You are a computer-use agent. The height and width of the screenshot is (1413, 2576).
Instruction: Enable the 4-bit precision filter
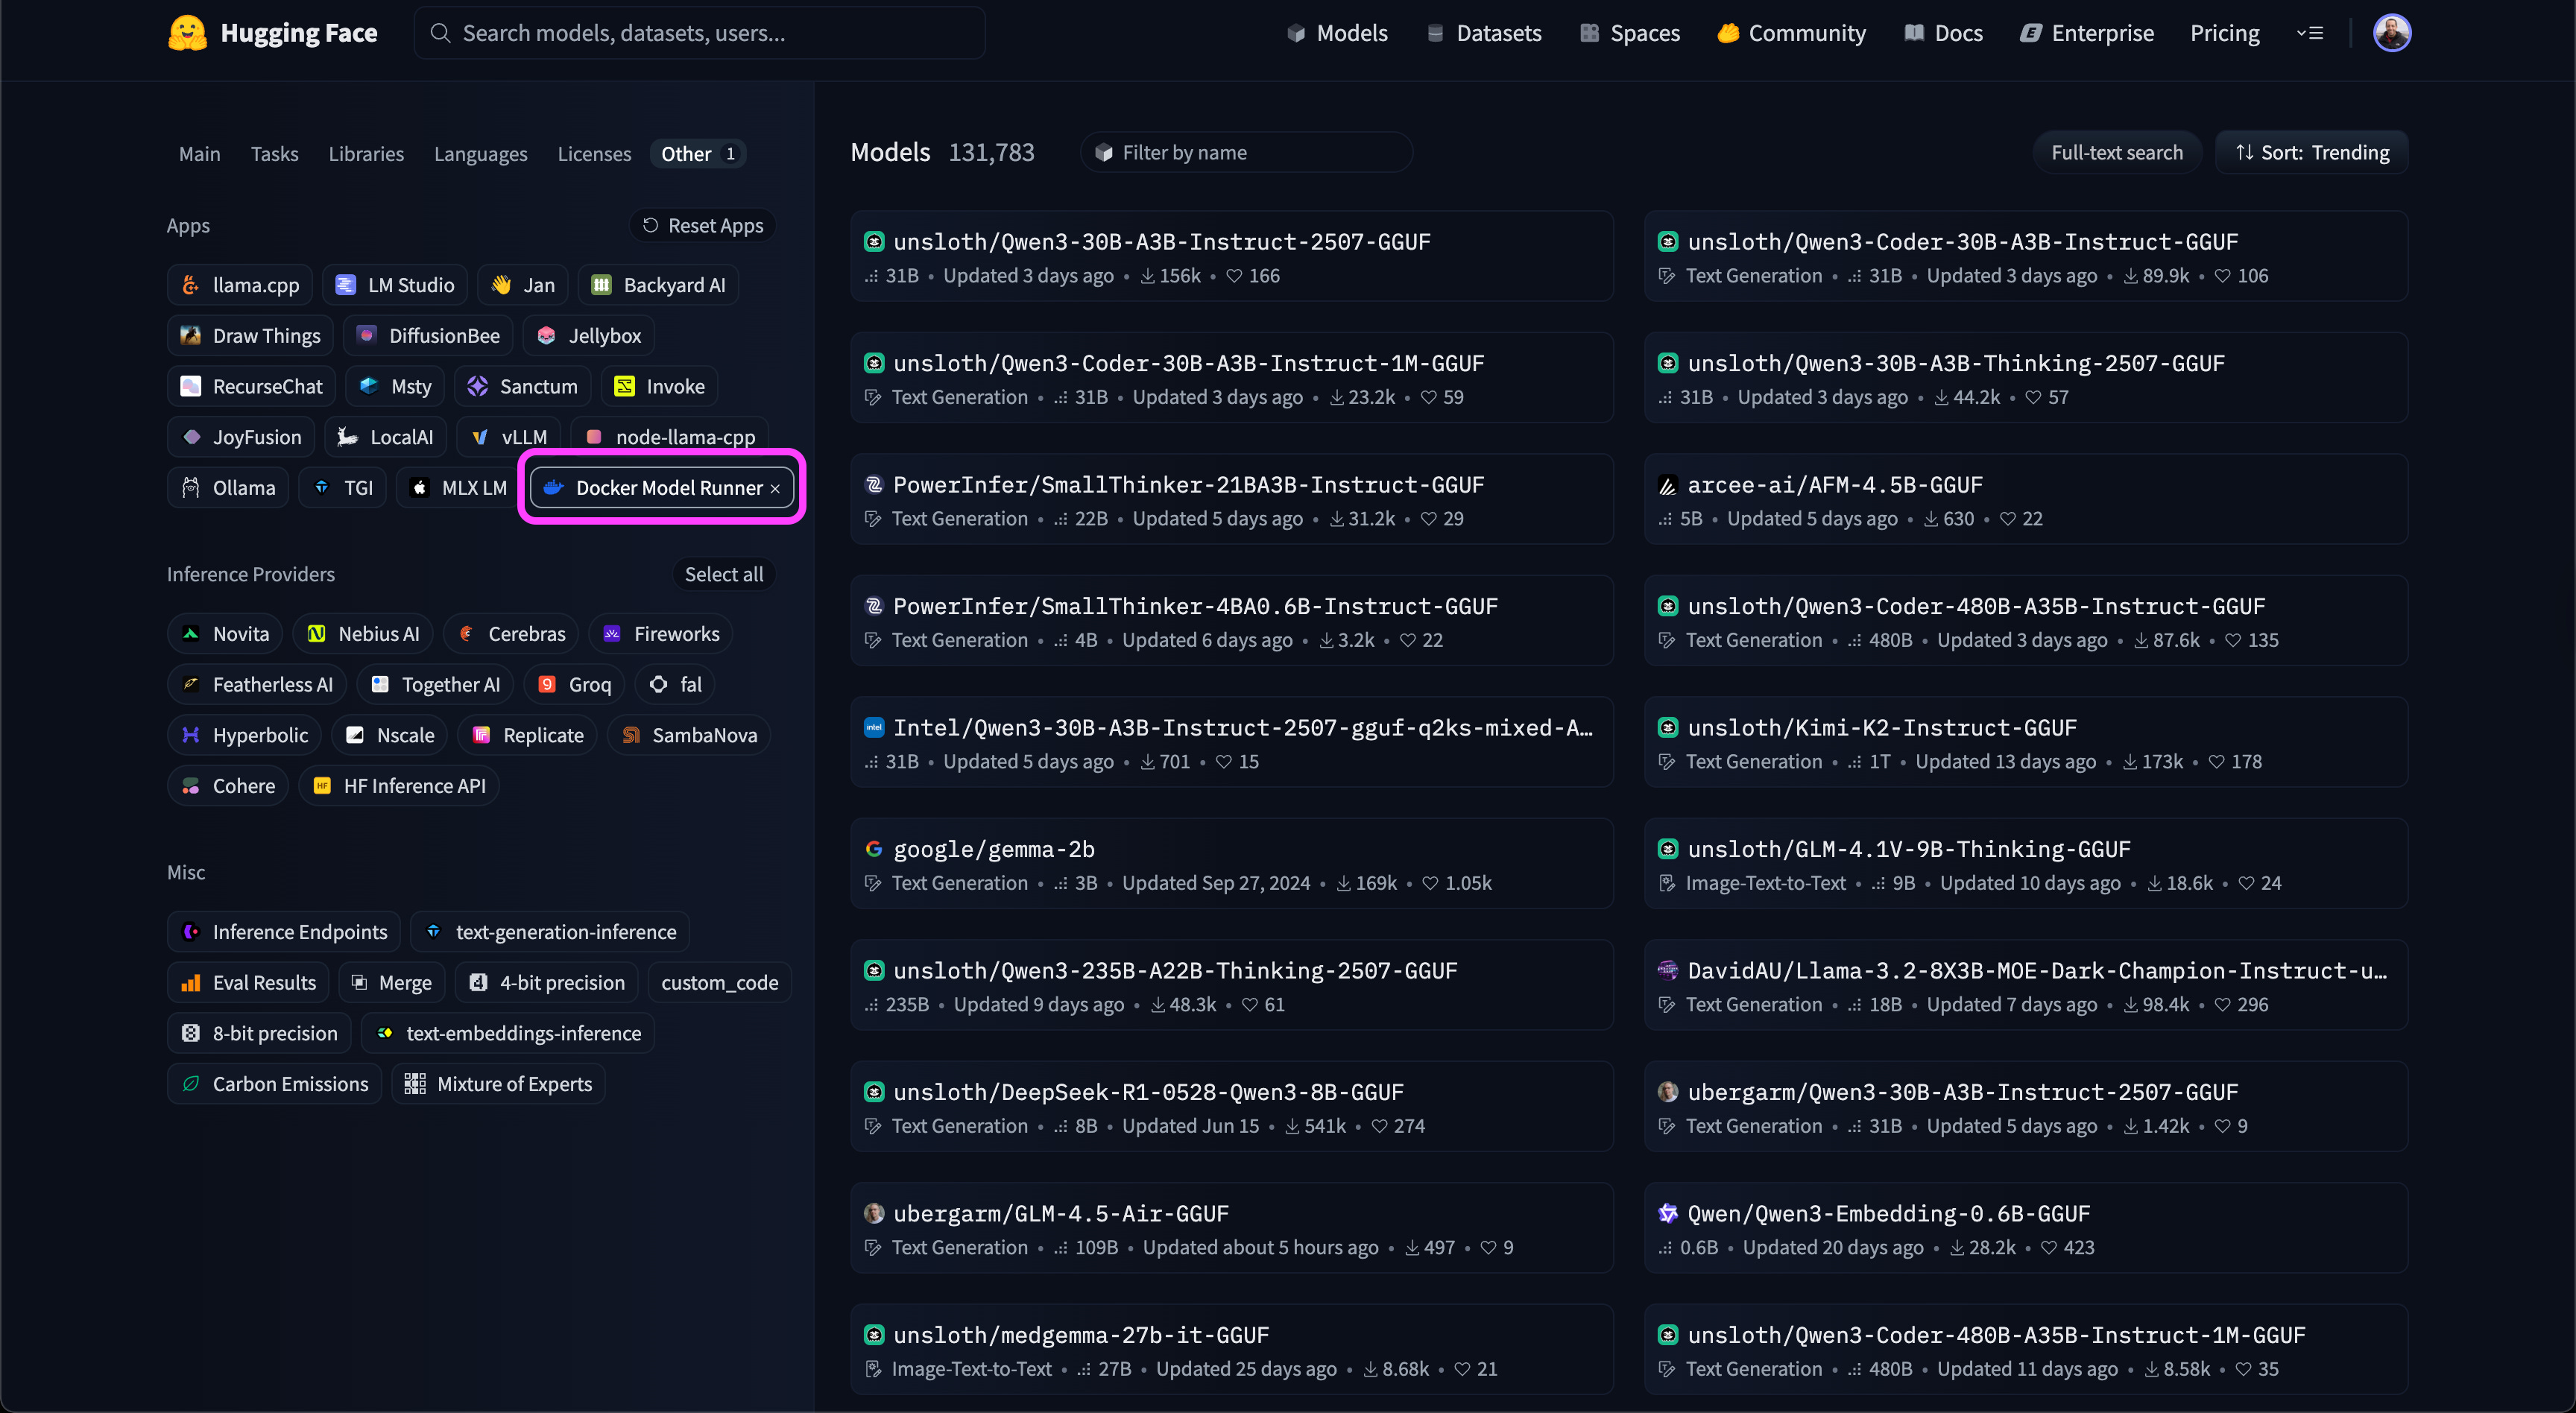(x=547, y=983)
